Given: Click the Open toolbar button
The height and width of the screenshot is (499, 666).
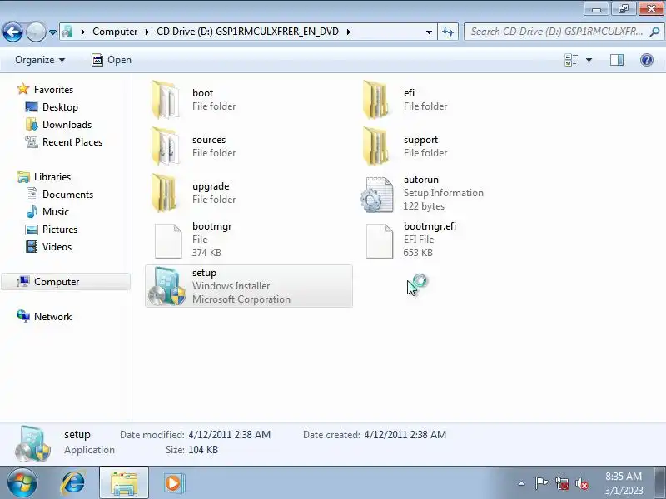Looking at the screenshot, I should [112, 60].
